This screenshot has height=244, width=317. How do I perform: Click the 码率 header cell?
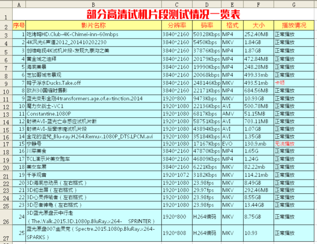tap(207, 25)
